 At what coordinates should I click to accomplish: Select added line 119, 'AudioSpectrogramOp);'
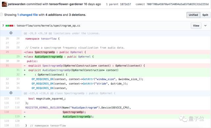click(105, 117)
